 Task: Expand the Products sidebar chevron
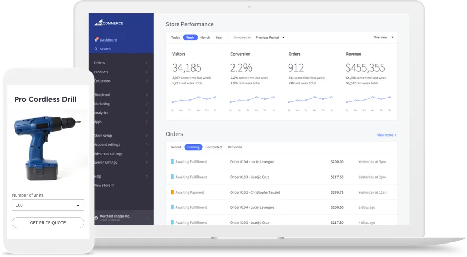[147, 72]
